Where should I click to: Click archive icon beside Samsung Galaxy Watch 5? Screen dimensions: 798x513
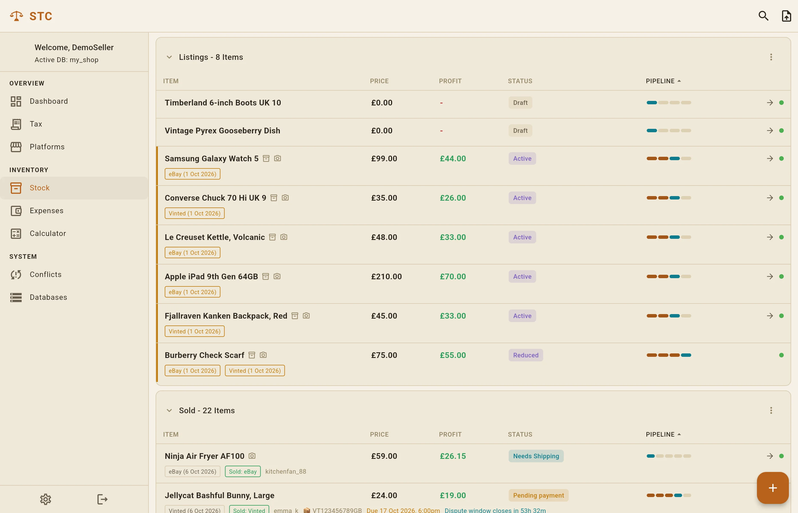coord(266,158)
